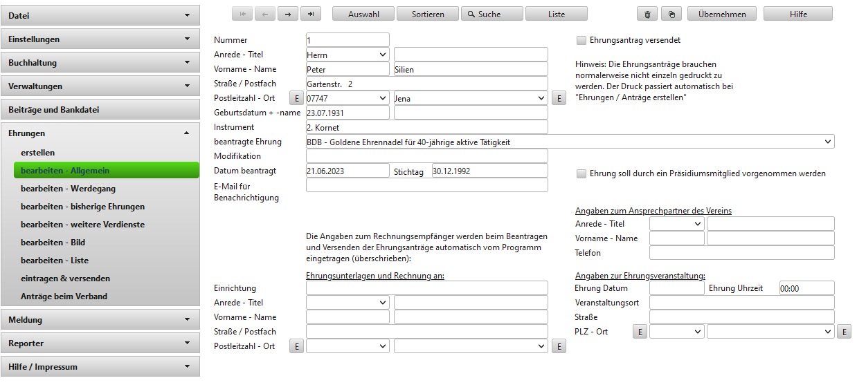Click Vorname field containing Peter
Screen dimensions: 857x387
(x=348, y=69)
